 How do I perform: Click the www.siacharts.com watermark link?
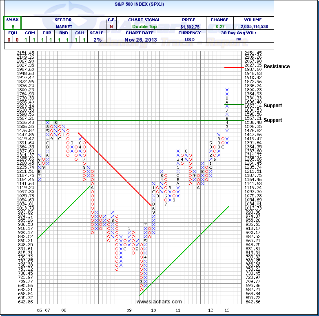coord(159,302)
